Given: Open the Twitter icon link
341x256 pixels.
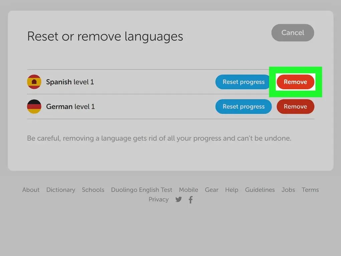Looking at the screenshot, I should click(x=179, y=199).
